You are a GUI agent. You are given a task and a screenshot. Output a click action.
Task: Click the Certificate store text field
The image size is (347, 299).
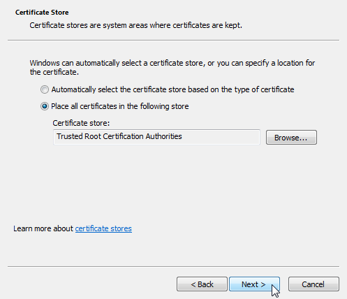(x=156, y=137)
